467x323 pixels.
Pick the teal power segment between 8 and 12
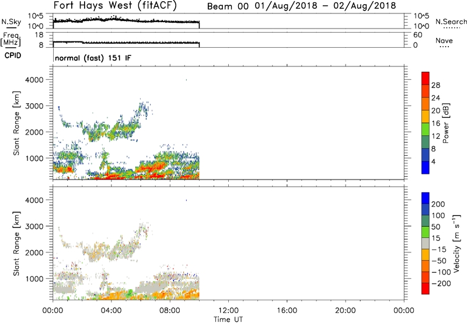(x=426, y=142)
